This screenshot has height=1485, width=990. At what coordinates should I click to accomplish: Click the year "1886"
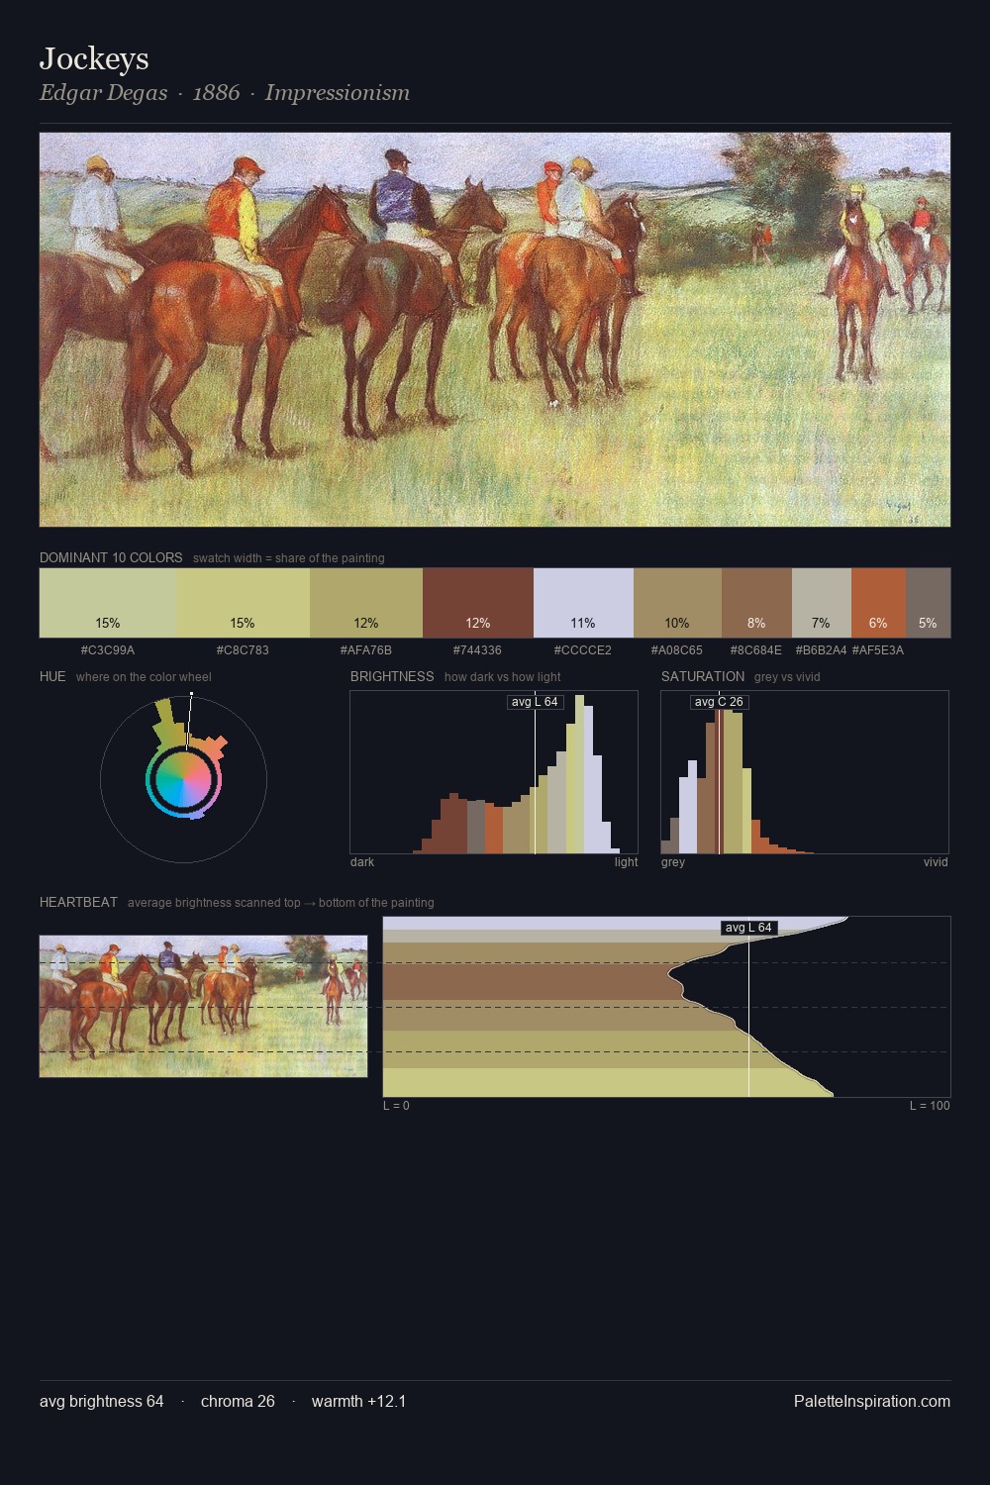tap(216, 93)
